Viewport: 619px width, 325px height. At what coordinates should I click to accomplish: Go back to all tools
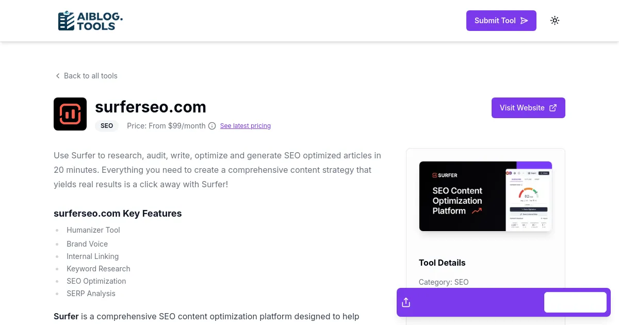(x=90, y=76)
